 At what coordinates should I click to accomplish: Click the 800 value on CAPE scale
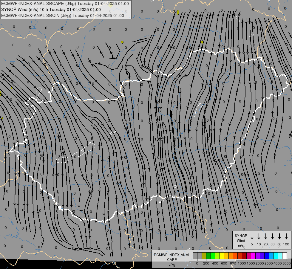tap(233, 263)
